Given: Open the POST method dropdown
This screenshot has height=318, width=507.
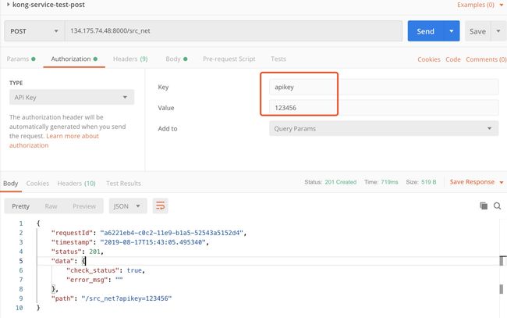Looking at the screenshot, I should click(34, 31).
